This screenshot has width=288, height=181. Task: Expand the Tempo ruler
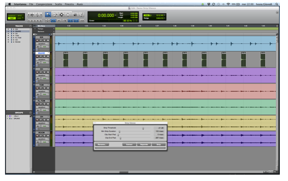pyautogui.click(x=35, y=29)
